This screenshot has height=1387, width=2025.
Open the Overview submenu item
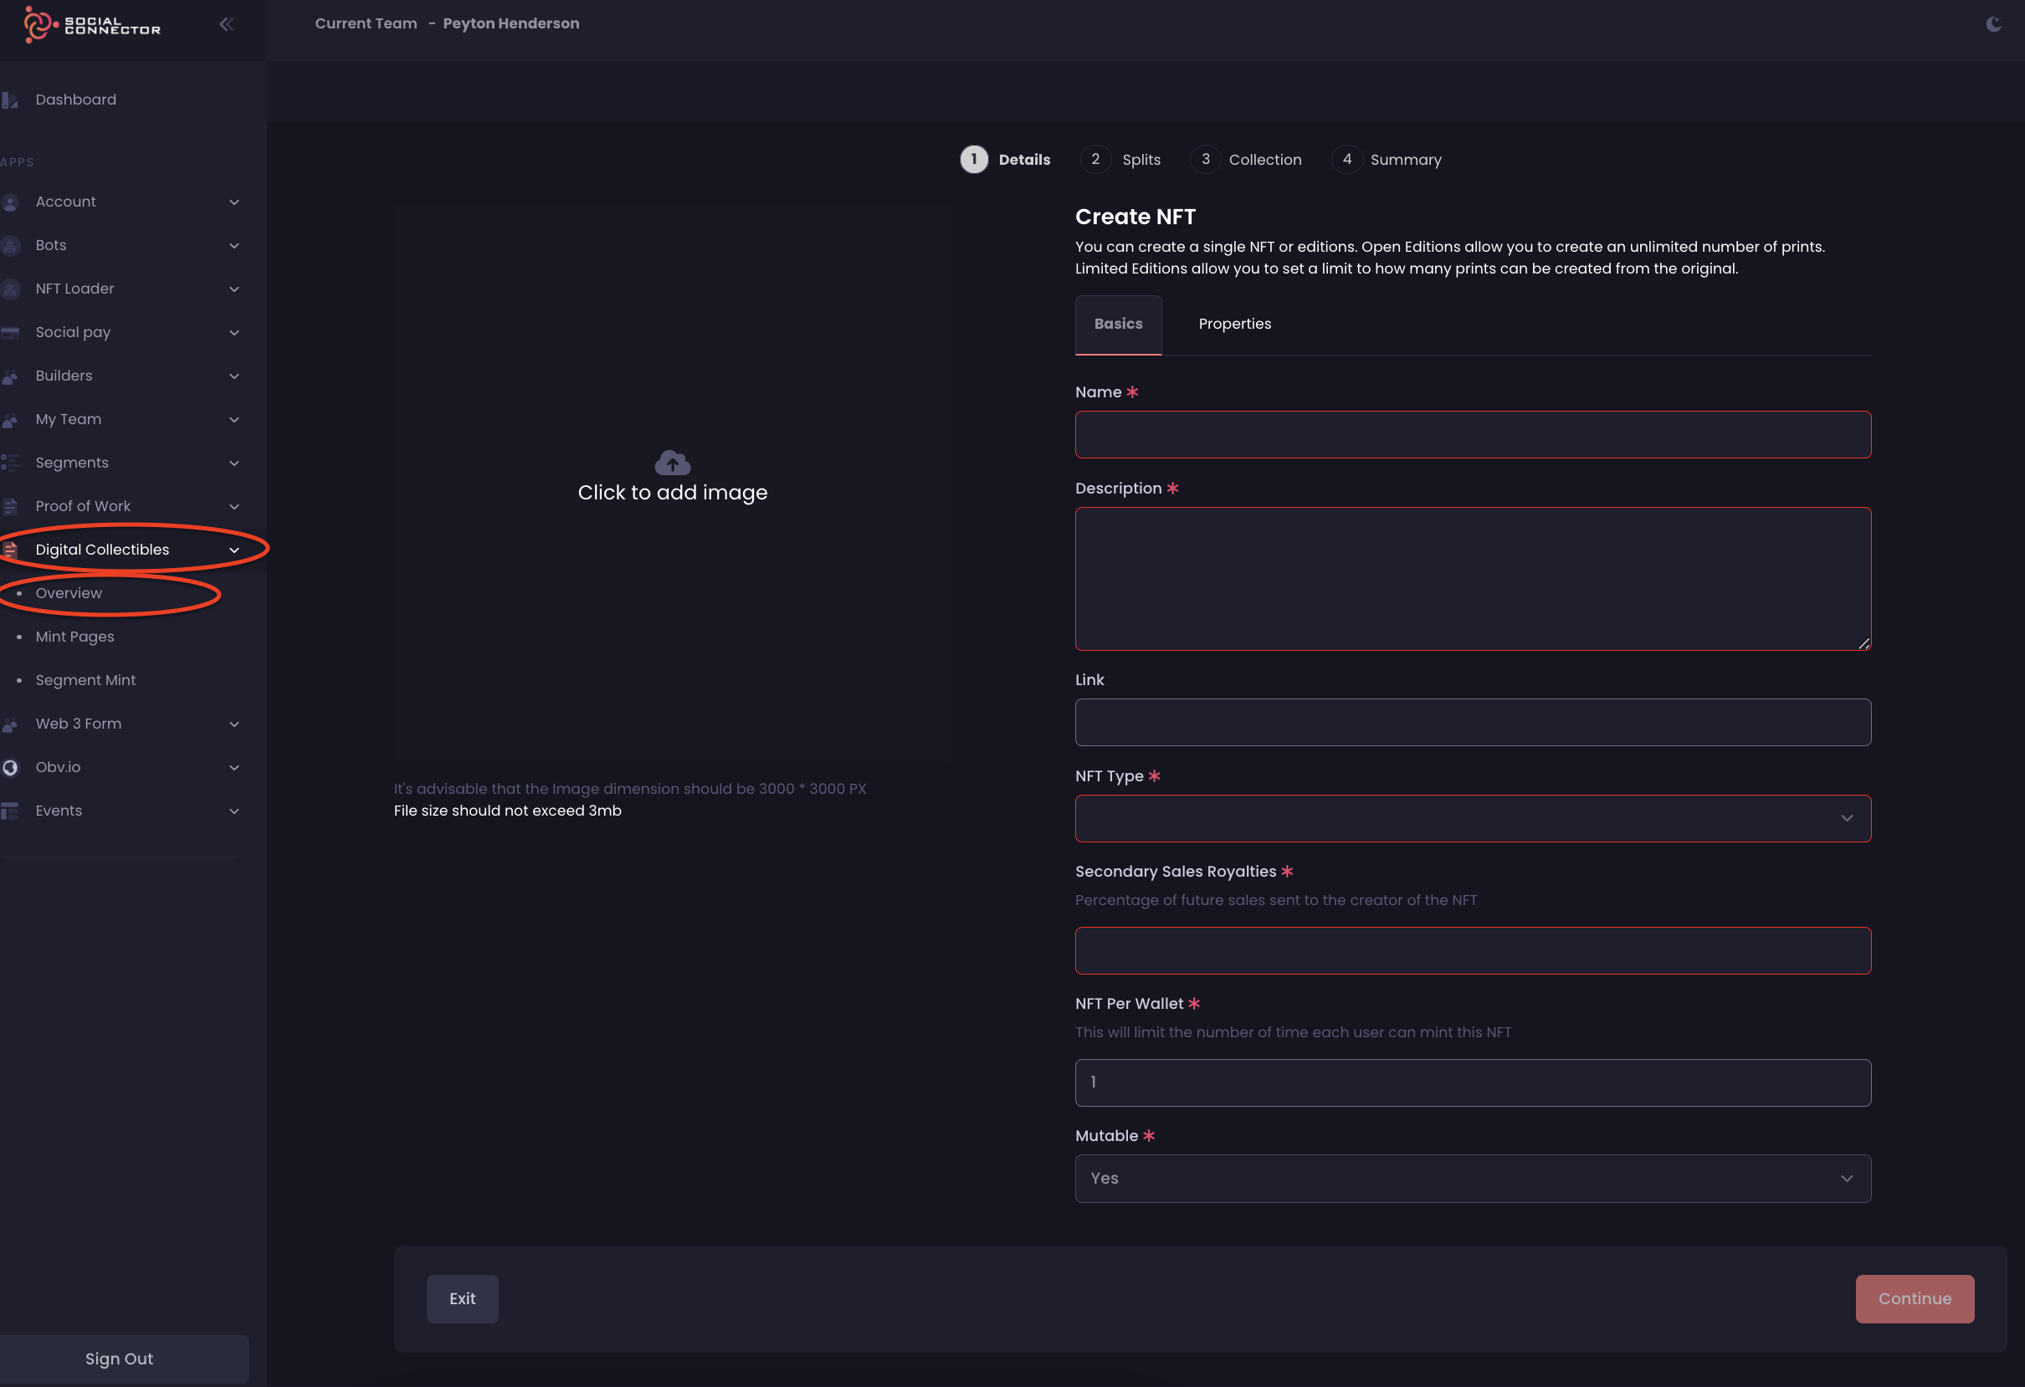pos(69,593)
